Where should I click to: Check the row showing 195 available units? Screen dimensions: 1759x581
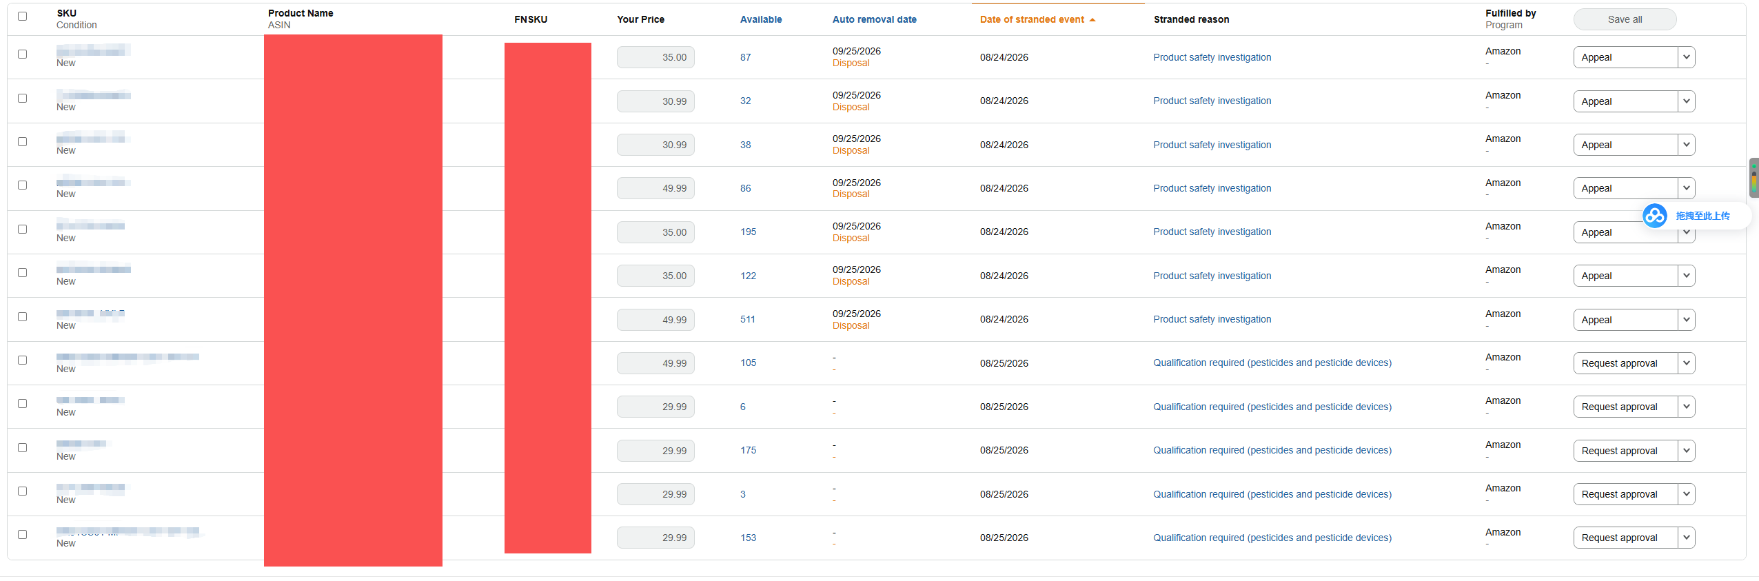pyautogui.click(x=22, y=229)
